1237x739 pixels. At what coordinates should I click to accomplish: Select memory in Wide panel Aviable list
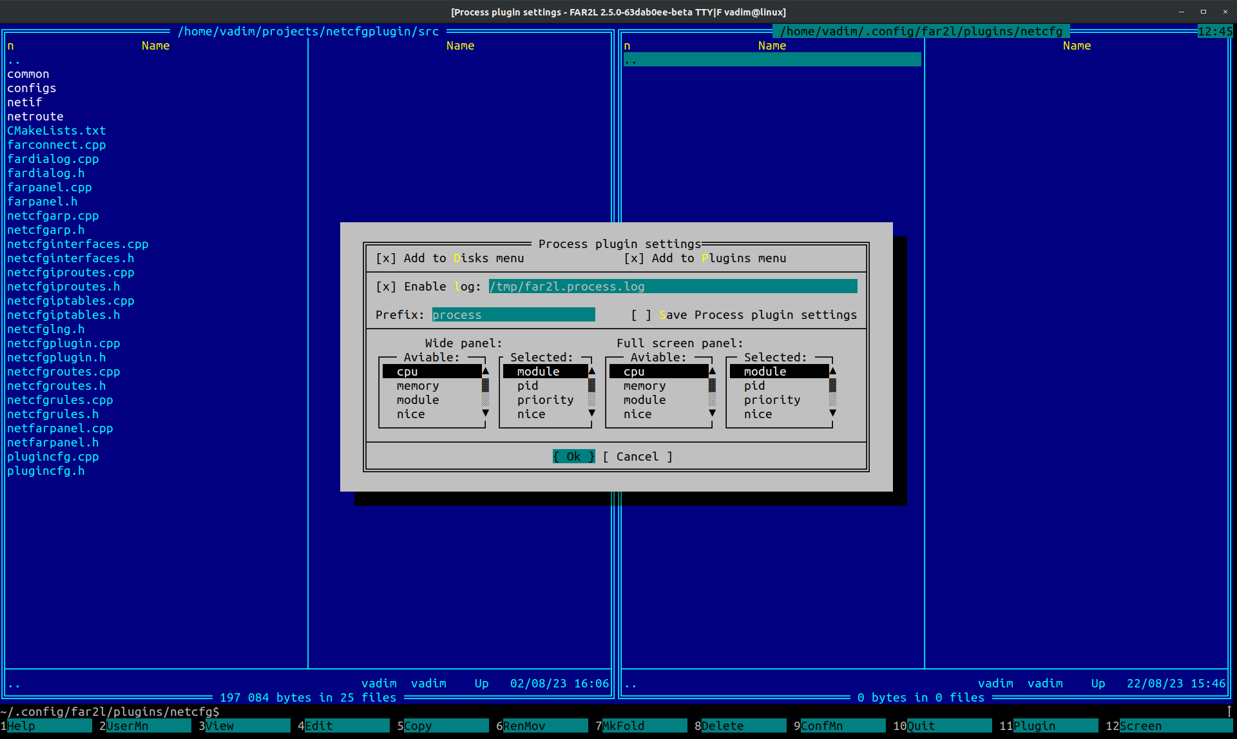click(432, 386)
